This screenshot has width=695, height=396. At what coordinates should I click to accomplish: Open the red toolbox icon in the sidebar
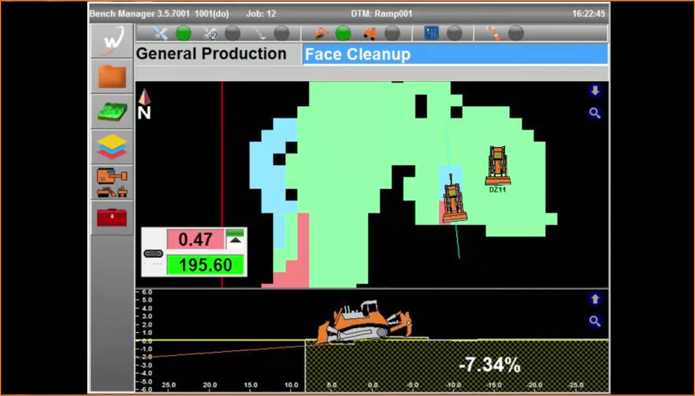click(111, 217)
